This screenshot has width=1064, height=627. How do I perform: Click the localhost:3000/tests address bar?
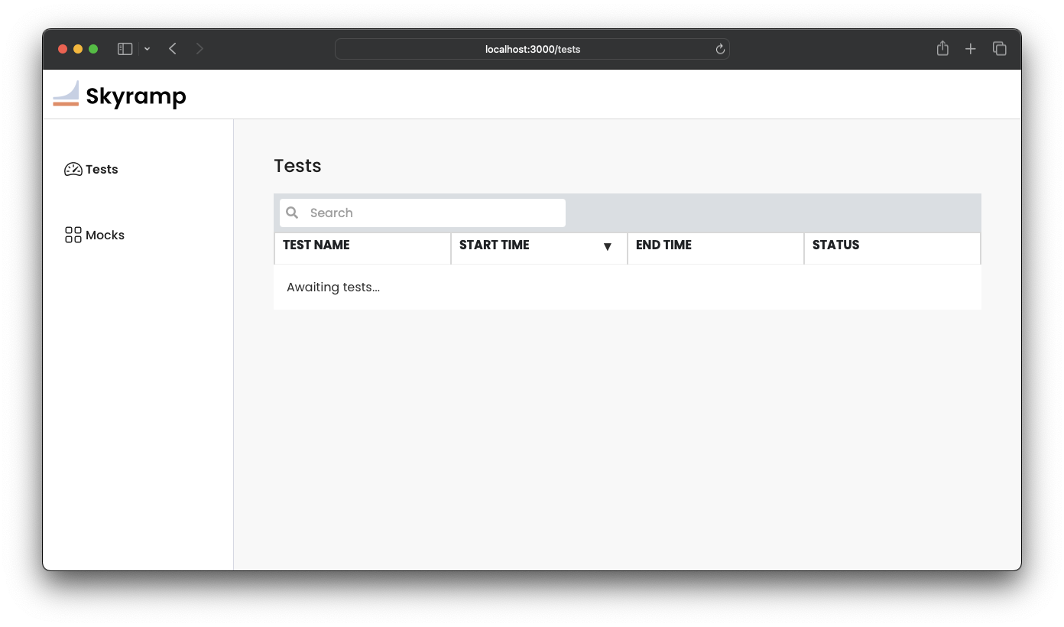click(532, 50)
